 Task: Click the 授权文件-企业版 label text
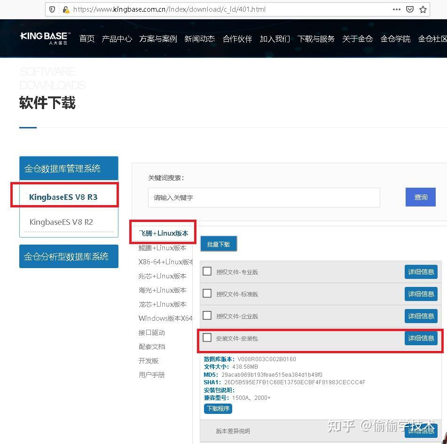point(237,316)
